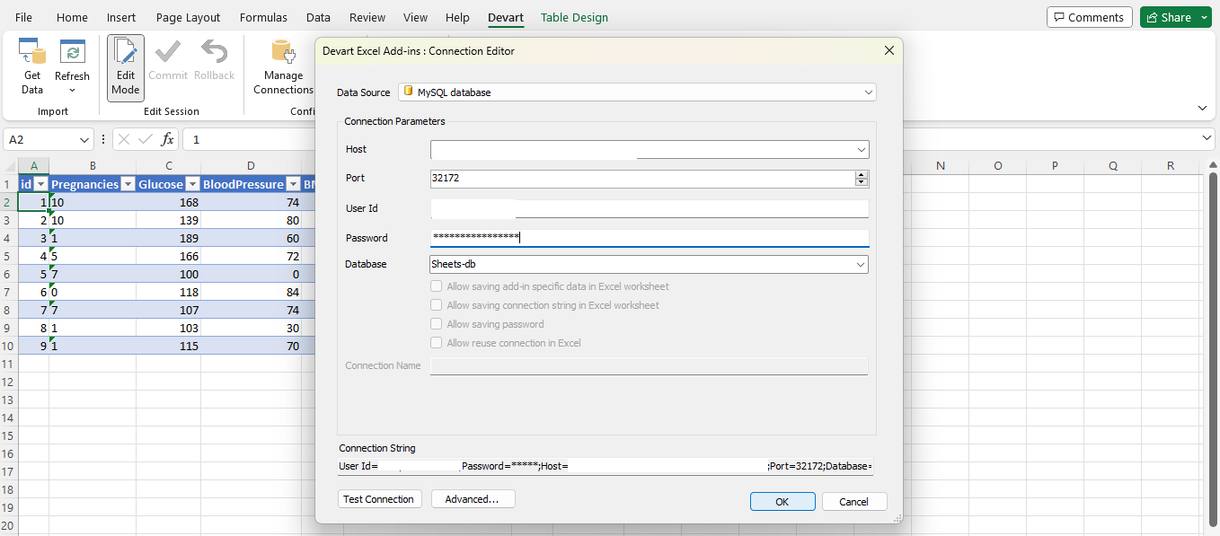Click the Refresh icon in ribbon
The width and height of the screenshot is (1220, 536).
point(72,55)
